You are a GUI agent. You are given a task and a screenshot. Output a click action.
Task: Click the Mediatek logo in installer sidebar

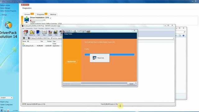click(x=72, y=62)
